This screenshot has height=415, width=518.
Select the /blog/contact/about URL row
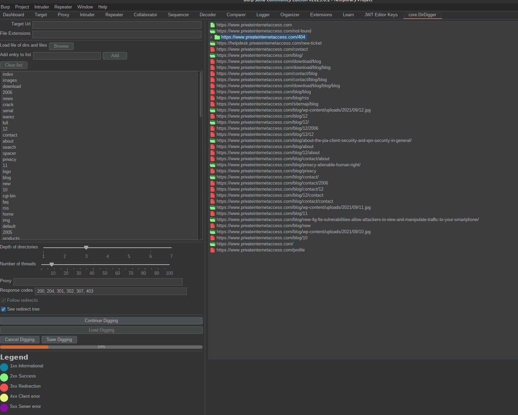[273, 159]
